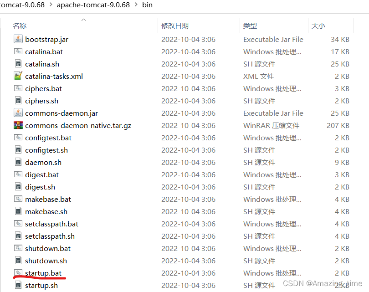This screenshot has width=369, height=292.
Task: Click the digest.bat batch file icon
Action: click(x=18, y=174)
